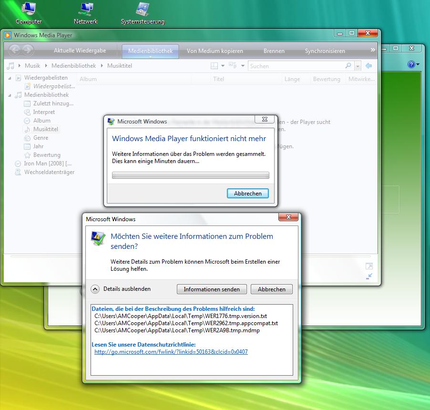Image resolution: width=430 pixels, height=410 pixels.
Task: Switch to the Aktuelle Wiedergabe tab
Action: [x=80, y=51]
